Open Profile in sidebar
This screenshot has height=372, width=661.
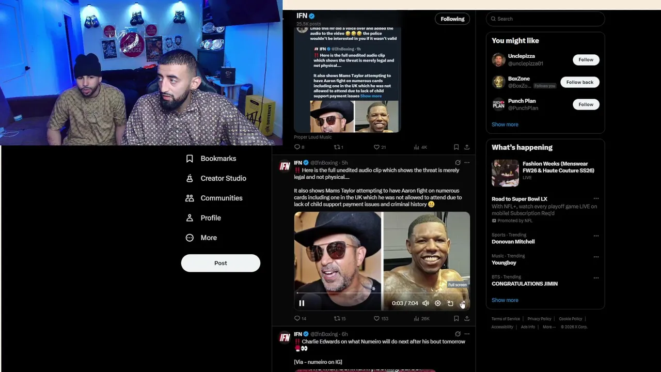(x=203, y=218)
